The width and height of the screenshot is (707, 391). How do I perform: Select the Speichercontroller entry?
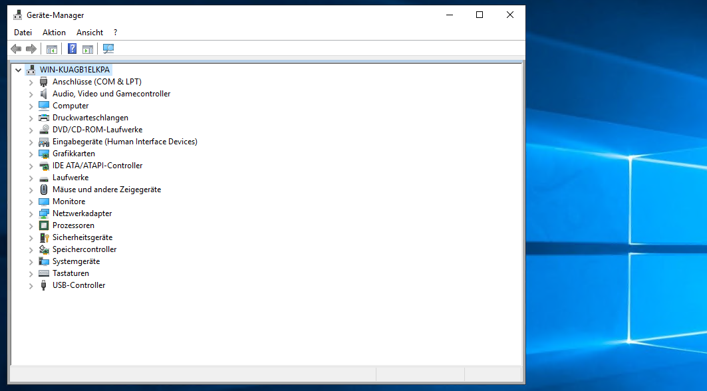coord(84,249)
